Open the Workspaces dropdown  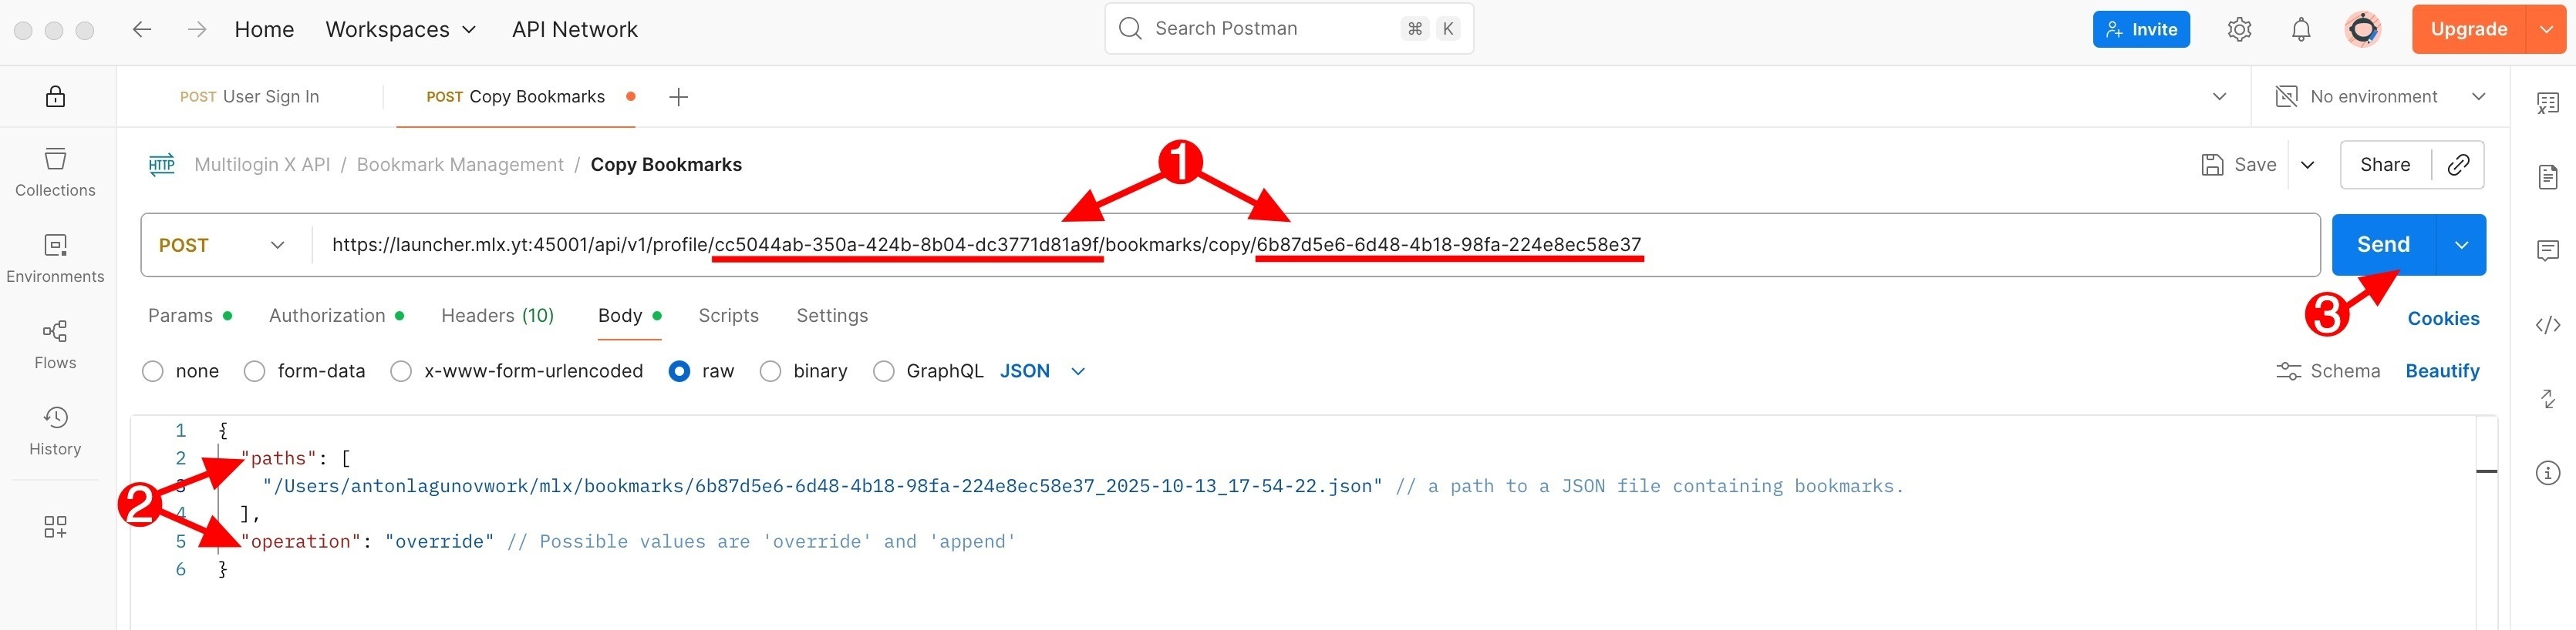click(x=400, y=30)
